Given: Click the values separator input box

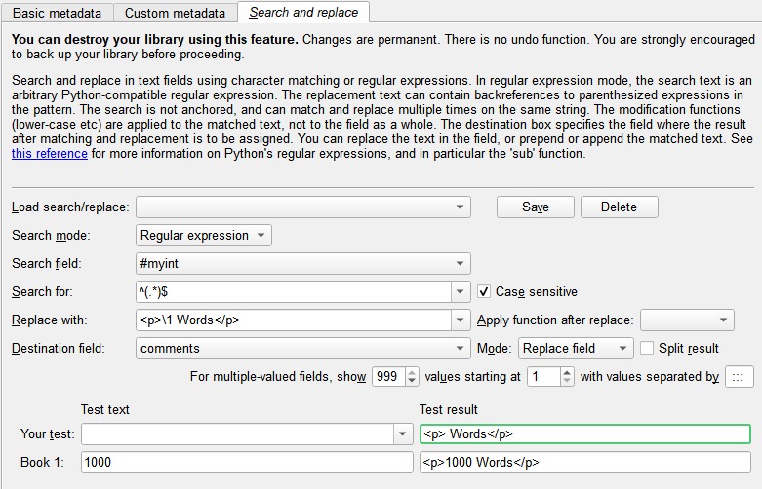Looking at the screenshot, I should [x=739, y=377].
